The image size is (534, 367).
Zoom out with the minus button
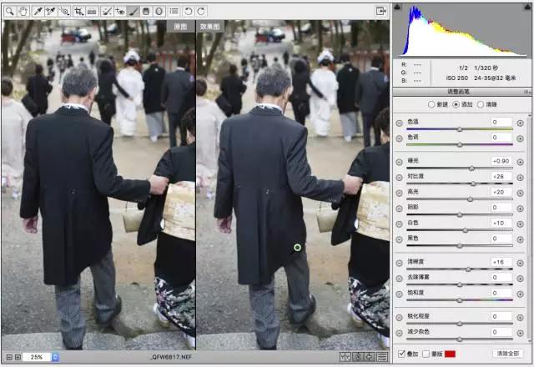point(9,357)
